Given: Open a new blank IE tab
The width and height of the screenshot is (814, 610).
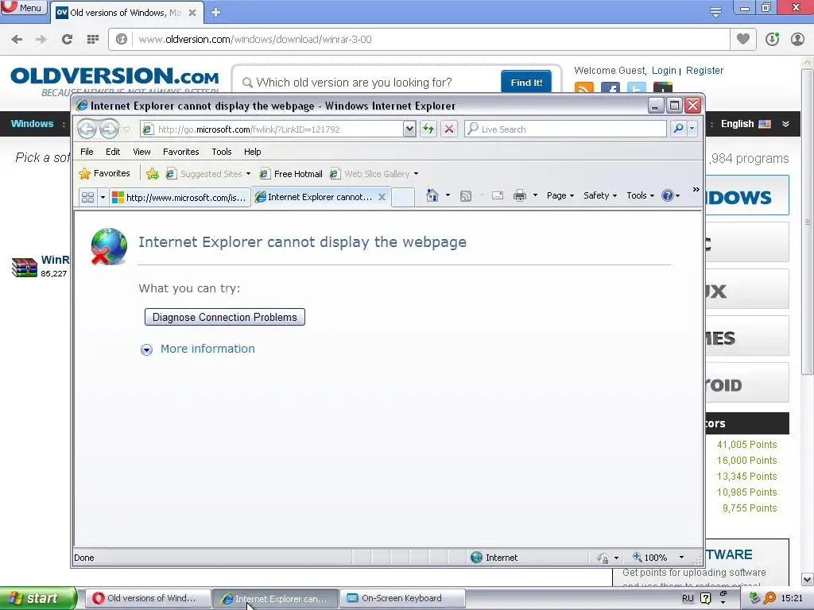Looking at the screenshot, I should 403,197.
